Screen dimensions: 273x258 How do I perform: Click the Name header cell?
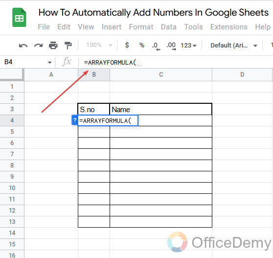161,109
